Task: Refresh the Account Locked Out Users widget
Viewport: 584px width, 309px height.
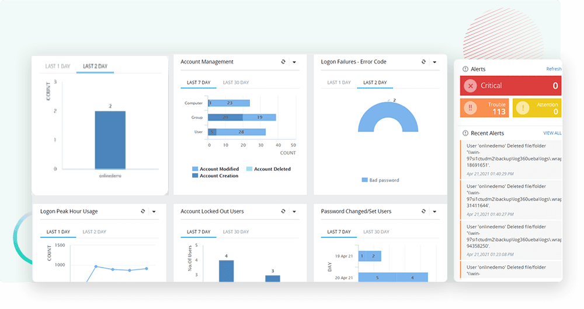Action: (x=283, y=211)
